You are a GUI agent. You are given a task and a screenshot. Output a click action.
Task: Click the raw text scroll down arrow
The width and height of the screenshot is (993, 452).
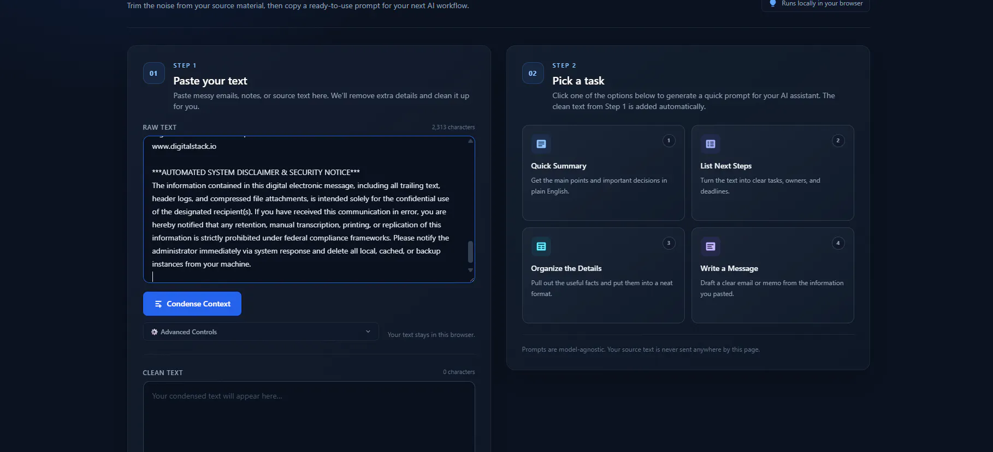click(x=470, y=270)
